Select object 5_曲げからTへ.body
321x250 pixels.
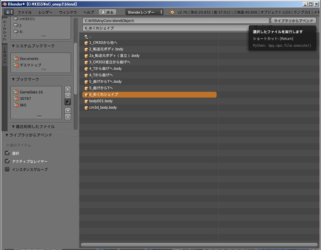click(x=149, y=81)
